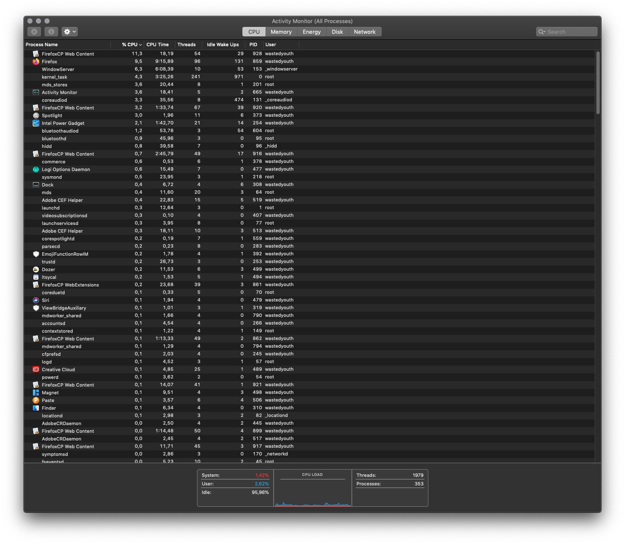The image size is (625, 544).
Task: Click the Force Quit process stop icon
Action: 34,32
